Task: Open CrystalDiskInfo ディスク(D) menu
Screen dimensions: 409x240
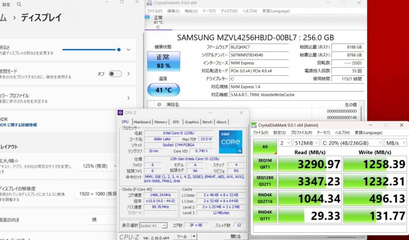Action: coord(229,11)
